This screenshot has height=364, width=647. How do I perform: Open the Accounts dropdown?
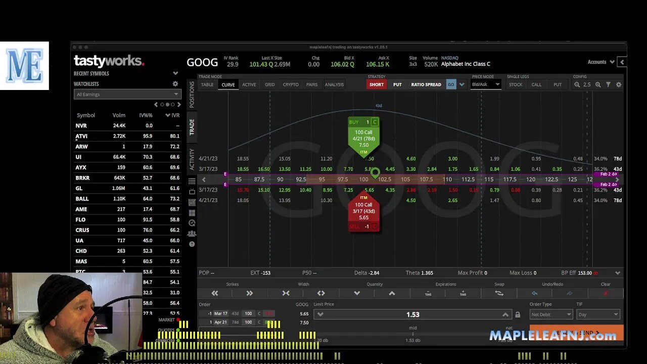(x=601, y=62)
